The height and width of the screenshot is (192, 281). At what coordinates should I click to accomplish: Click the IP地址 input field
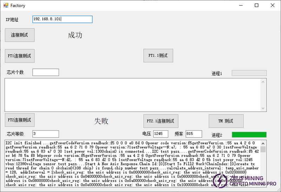[62, 19]
